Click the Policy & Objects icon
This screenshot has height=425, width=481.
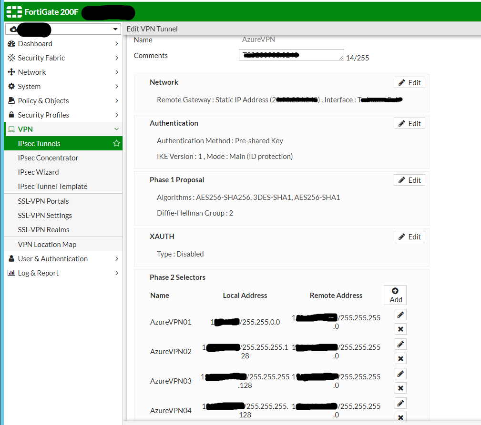coord(11,100)
